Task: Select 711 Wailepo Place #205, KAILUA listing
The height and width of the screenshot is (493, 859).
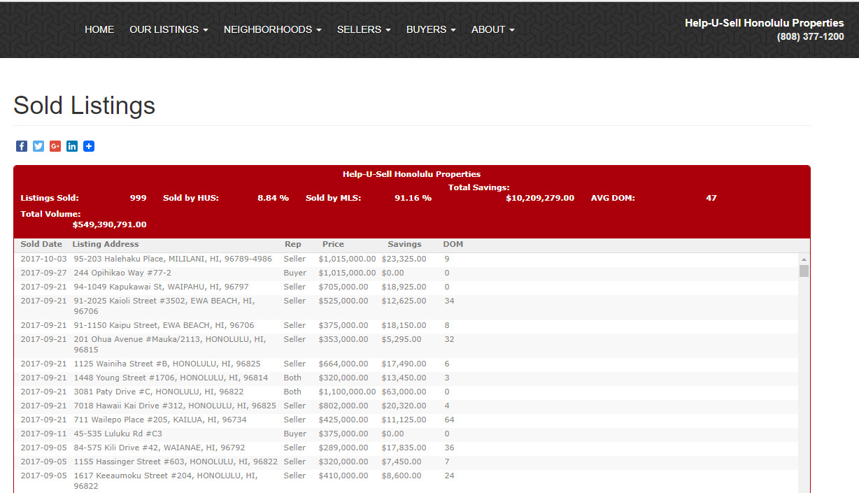Action: pos(160,420)
